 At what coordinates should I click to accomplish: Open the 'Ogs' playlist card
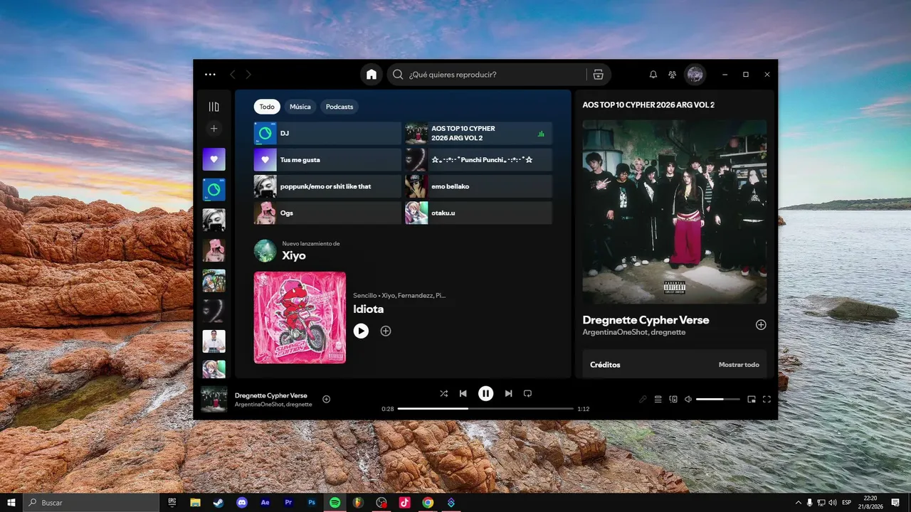[327, 213]
